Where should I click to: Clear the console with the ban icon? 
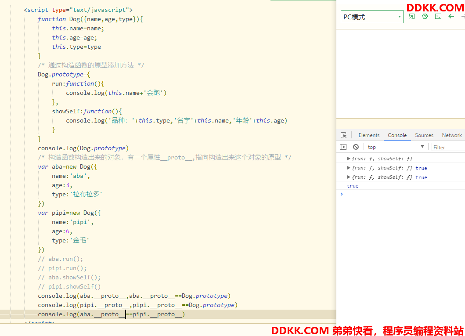tap(356, 147)
